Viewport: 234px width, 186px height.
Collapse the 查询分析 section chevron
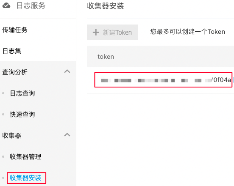[67, 71]
